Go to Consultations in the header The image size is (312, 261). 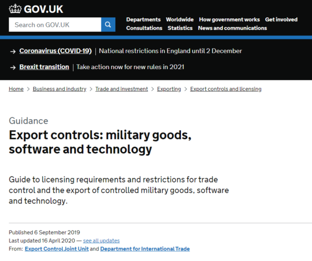[x=144, y=28]
